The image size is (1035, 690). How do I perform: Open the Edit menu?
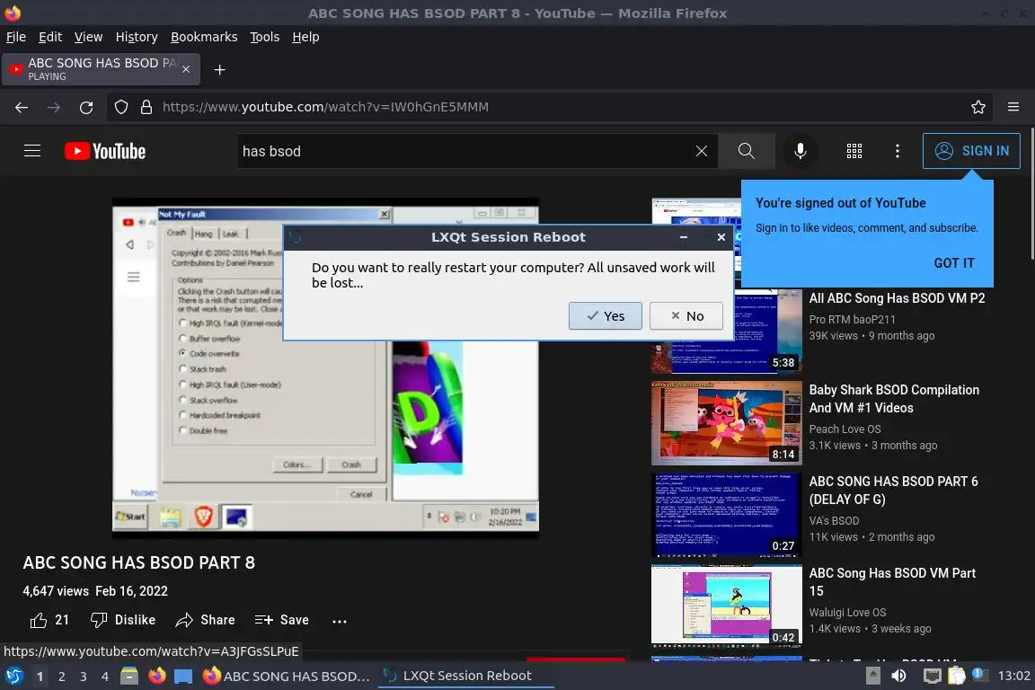pos(50,37)
